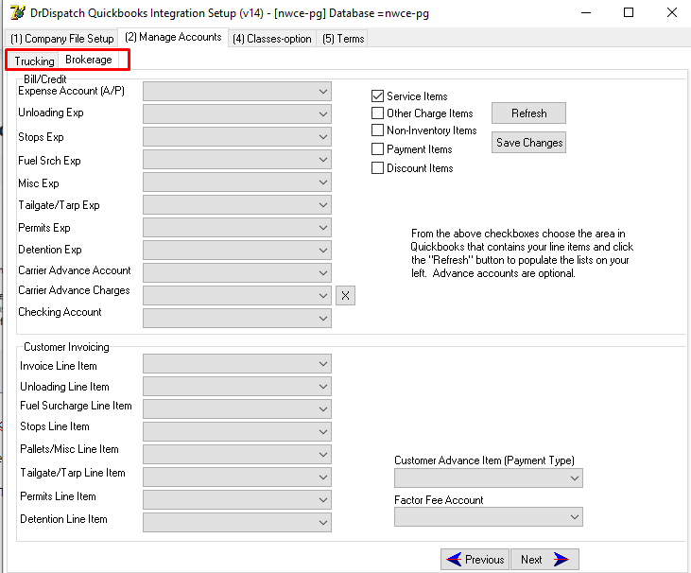The width and height of the screenshot is (691, 573).
Task: Select the (2) Manage Accounts tab
Action: (x=173, y=37)
